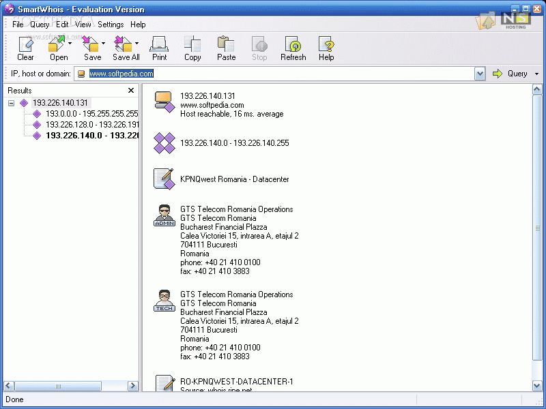Open the Query button options arrow
The width and height of the screenshot is (546, 409).
(536, 74)
